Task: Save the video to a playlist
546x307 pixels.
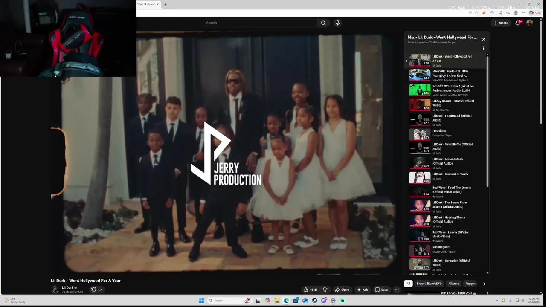Action: coord(382,290)
